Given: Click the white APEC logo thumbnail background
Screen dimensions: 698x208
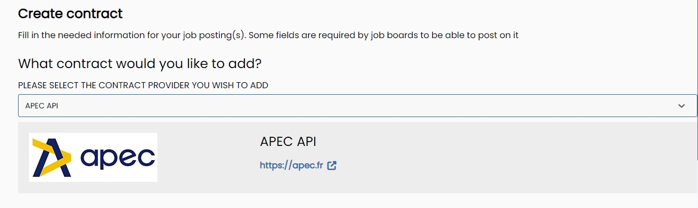Looking at the screenshot, I should (93, 157).
